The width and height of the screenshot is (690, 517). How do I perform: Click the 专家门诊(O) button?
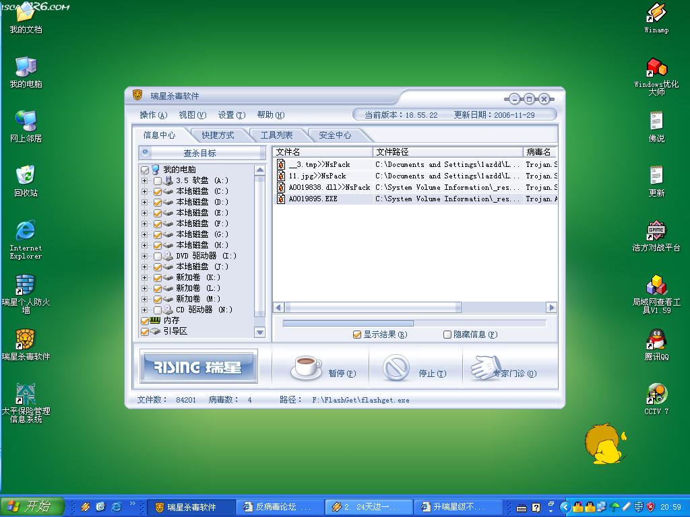[x=504, y=368]
